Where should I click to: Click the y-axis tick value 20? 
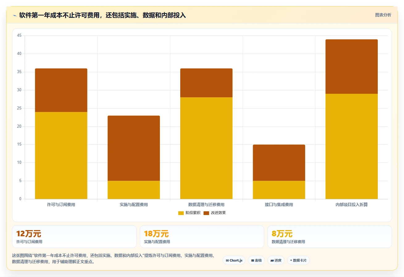[19, 126]
